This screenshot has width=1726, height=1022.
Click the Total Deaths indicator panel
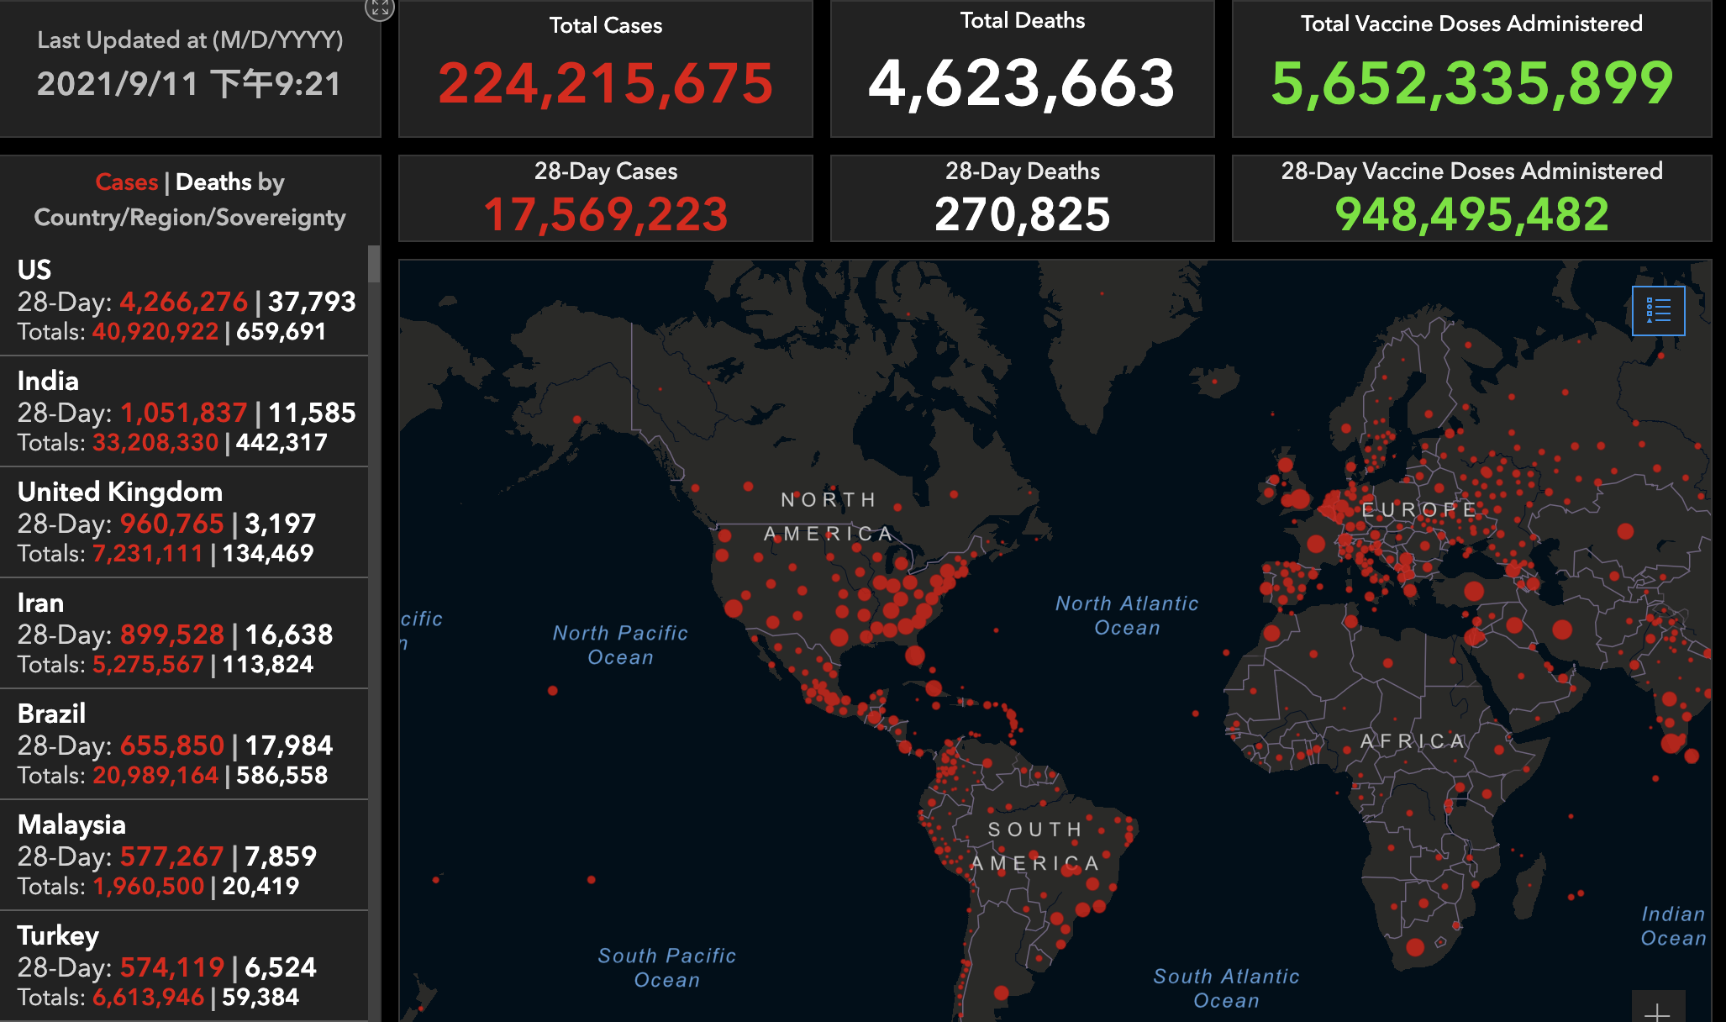tap(1022, 69)
